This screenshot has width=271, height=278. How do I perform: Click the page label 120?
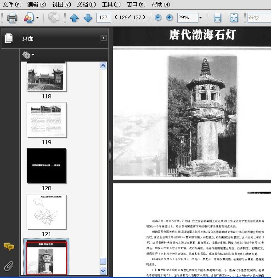[46, 188]
